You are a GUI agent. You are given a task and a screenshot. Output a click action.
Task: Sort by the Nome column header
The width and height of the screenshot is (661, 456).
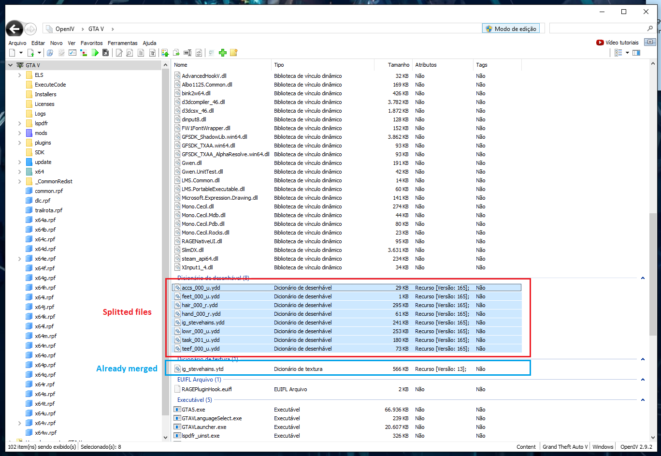pyautogui.click(x=222, y=65)
